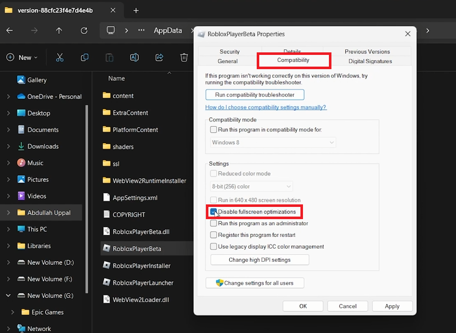Switch to the General tab
The height and width of the screenshot is (333, 456).
coord(227,61)
